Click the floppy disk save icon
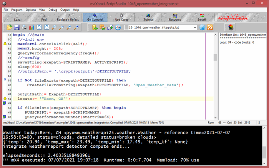The width and height of the screenshot is (269, 168). click(x=17, y=27)
